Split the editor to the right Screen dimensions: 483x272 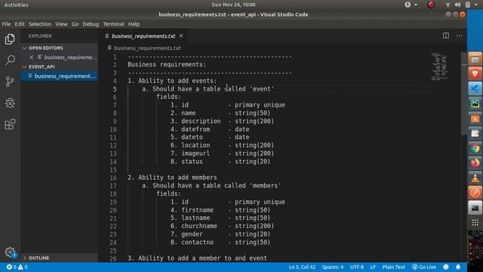coord(446,36)
